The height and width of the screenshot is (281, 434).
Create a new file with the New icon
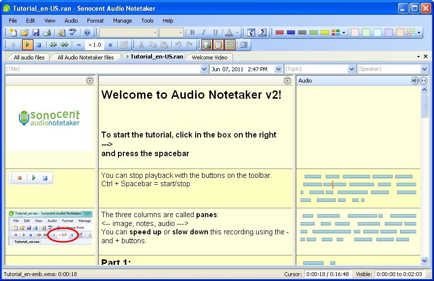13,32
